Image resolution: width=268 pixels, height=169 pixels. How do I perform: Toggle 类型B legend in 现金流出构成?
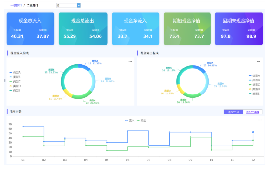click(254, 80)
